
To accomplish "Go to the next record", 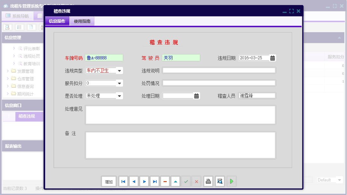I will click(x=144, y=181).
